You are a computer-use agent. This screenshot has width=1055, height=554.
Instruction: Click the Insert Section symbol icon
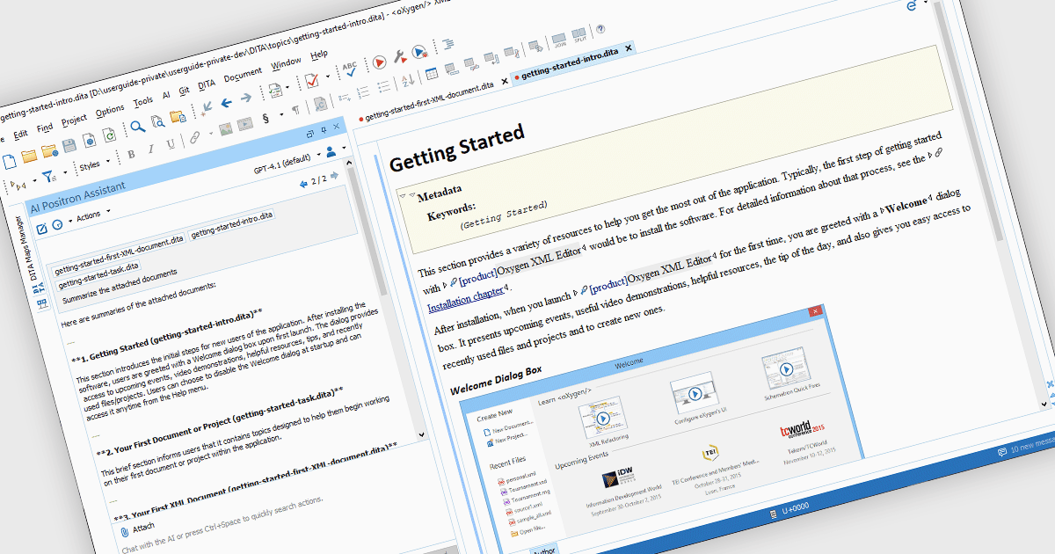(266, 119)
